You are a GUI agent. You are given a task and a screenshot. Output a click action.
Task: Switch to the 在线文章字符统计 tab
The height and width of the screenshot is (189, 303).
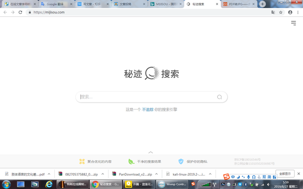[20, 4]
